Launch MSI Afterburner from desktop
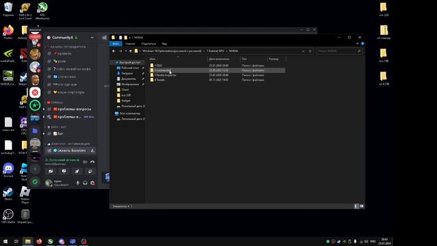Viewport: 437px width, 246px height. [x=42, y=11]
